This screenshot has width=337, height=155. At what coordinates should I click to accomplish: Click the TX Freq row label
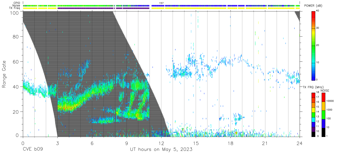15,8
